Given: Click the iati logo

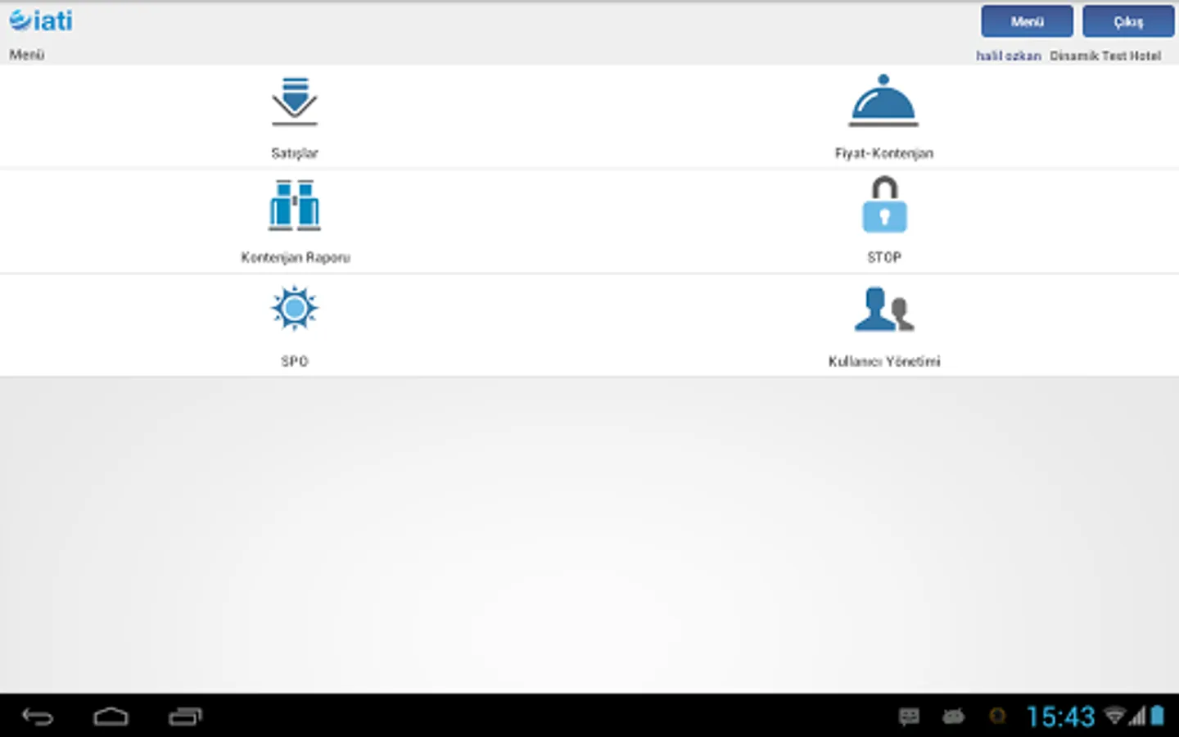Looking at the screenshot, I should (41, 20).
